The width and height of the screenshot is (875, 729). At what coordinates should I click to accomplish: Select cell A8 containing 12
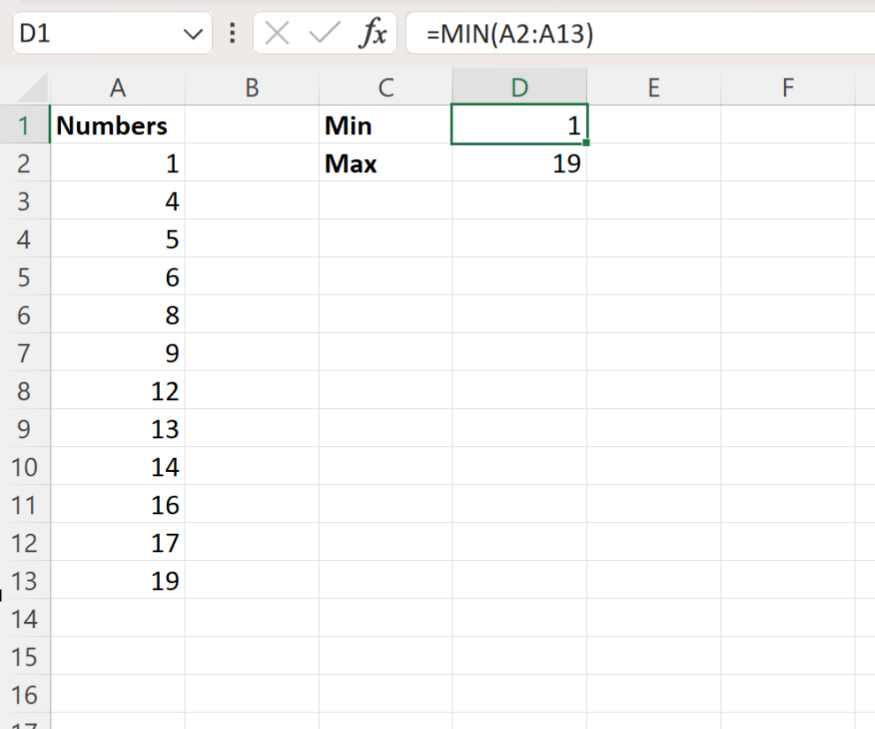[118, 391]
